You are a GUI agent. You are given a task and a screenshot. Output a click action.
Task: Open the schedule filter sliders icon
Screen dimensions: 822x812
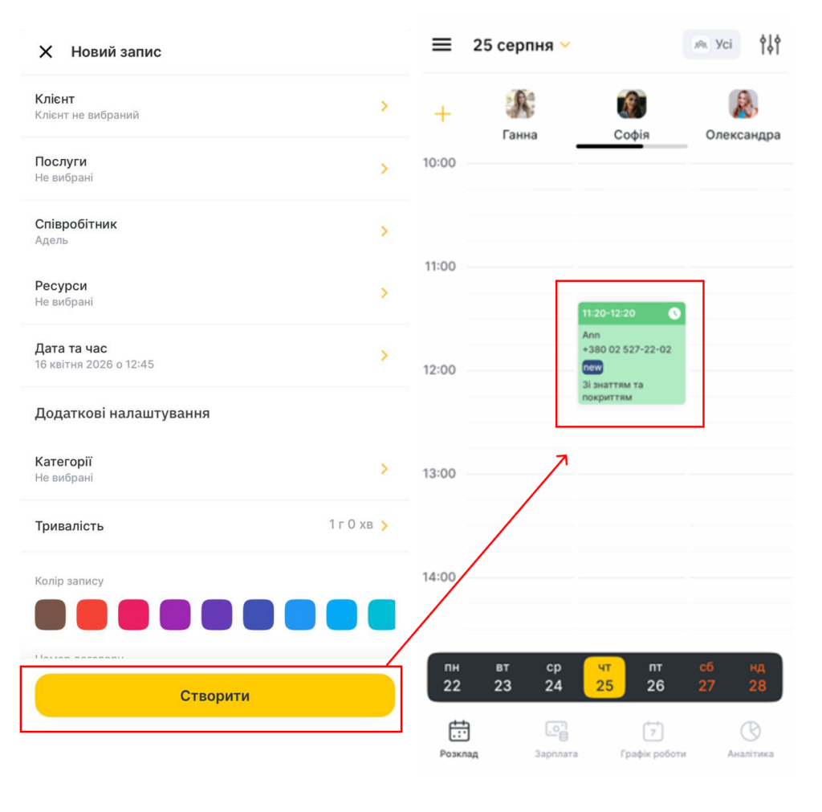point(770,45)
